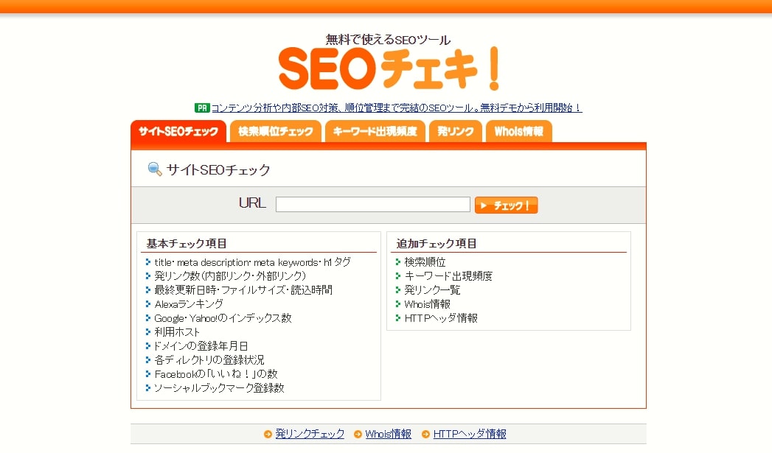Image resolution: width=772 pixels, height=453 pixels.
Task: Click the 利用ホスト list item
Action: [x=177, y=332]
